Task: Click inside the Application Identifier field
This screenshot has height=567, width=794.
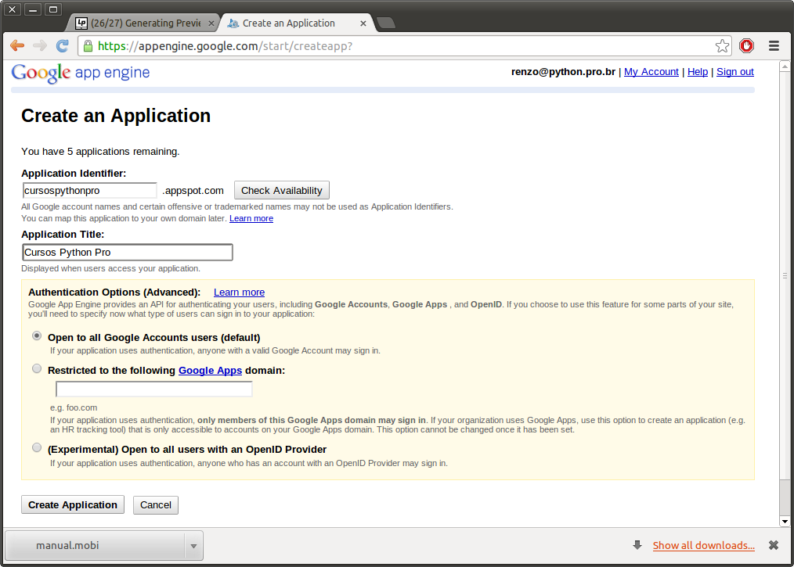Action: tap(88, 190)
